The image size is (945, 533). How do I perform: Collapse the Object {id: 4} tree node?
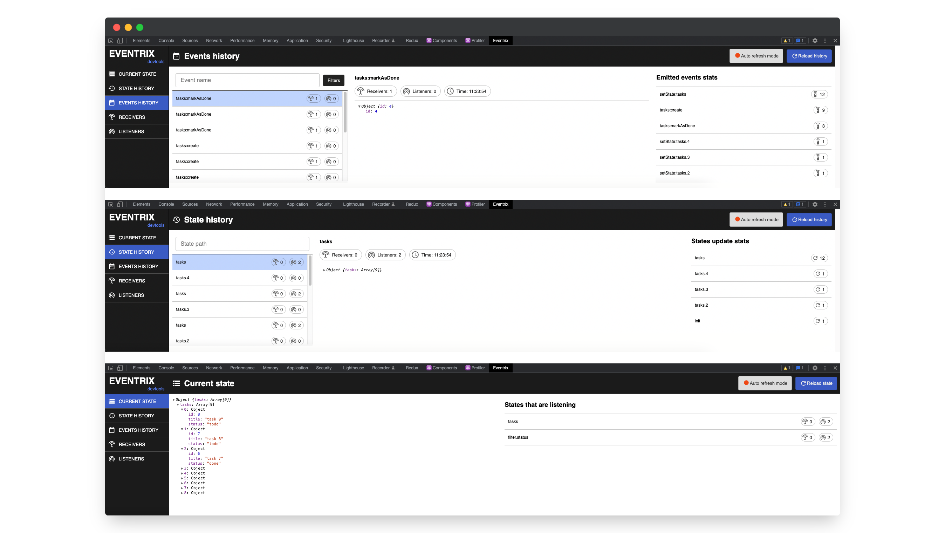pos(359,107)
